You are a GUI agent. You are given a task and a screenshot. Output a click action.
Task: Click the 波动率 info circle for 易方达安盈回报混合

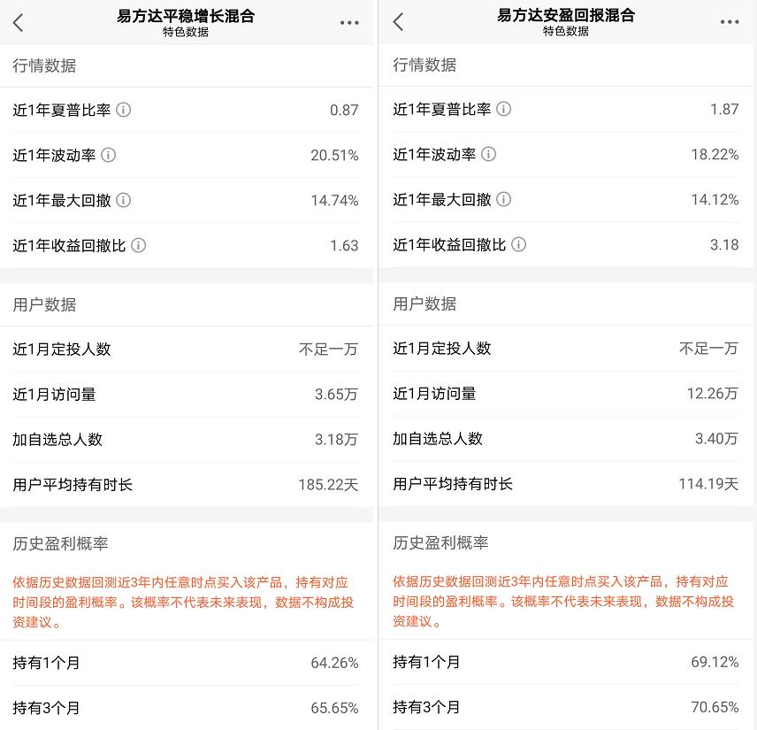(x=490, y=154)
